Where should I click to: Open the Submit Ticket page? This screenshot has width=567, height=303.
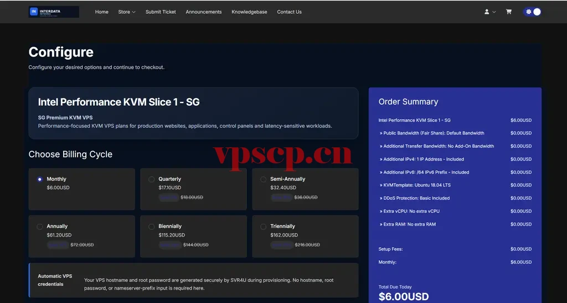pyautogui.click(x=161, y=12)
